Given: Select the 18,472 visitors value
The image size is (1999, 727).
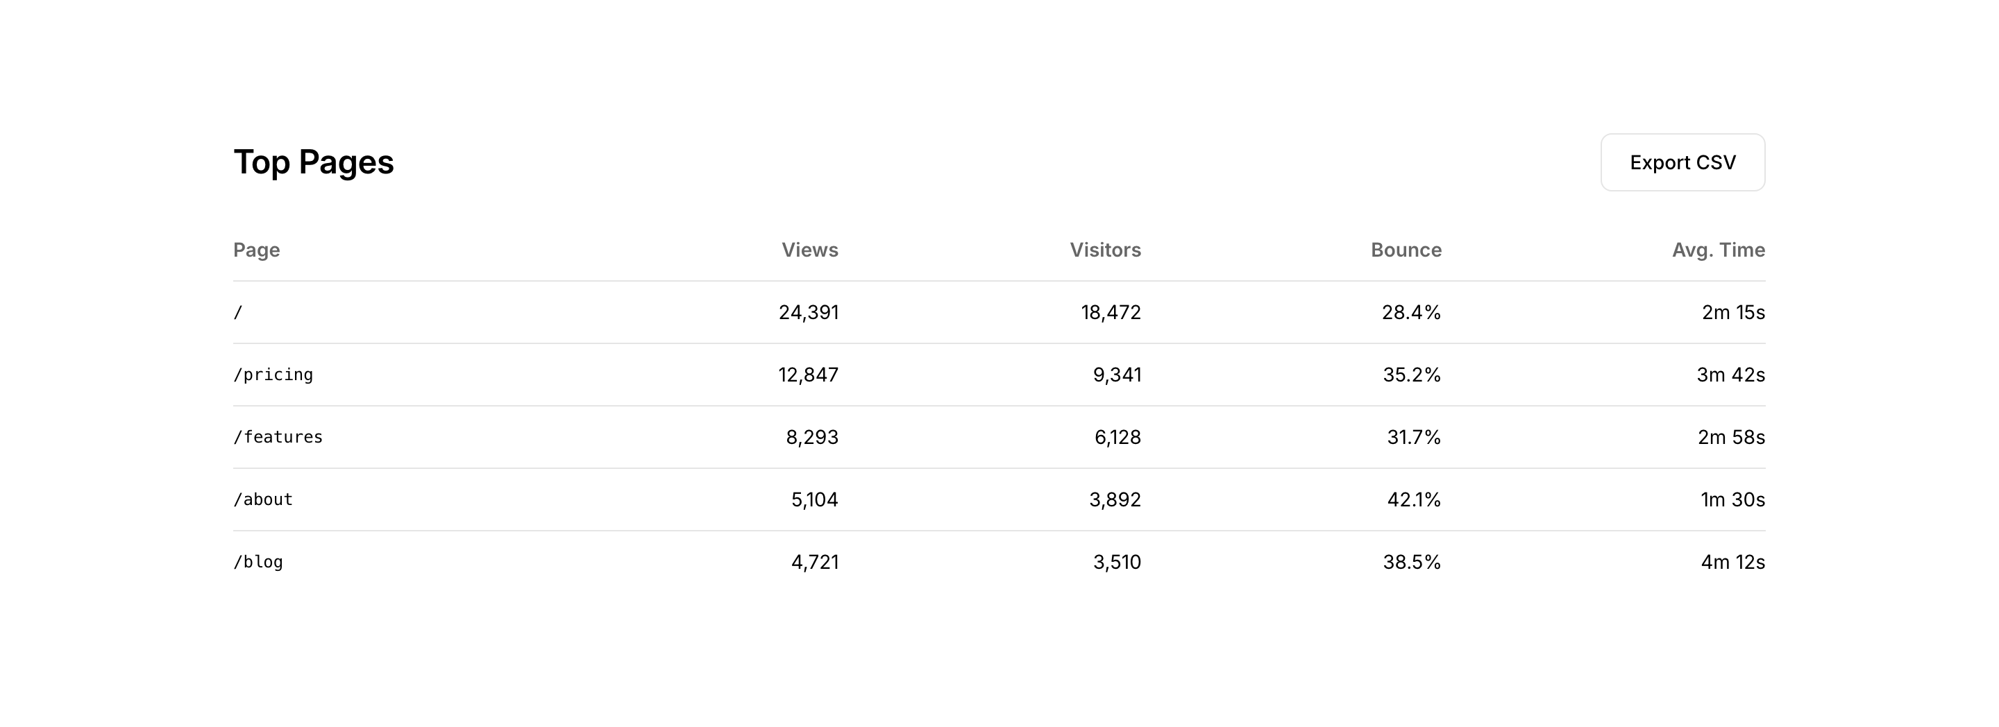Looking at the screenshot, I should click(1111, 313).
